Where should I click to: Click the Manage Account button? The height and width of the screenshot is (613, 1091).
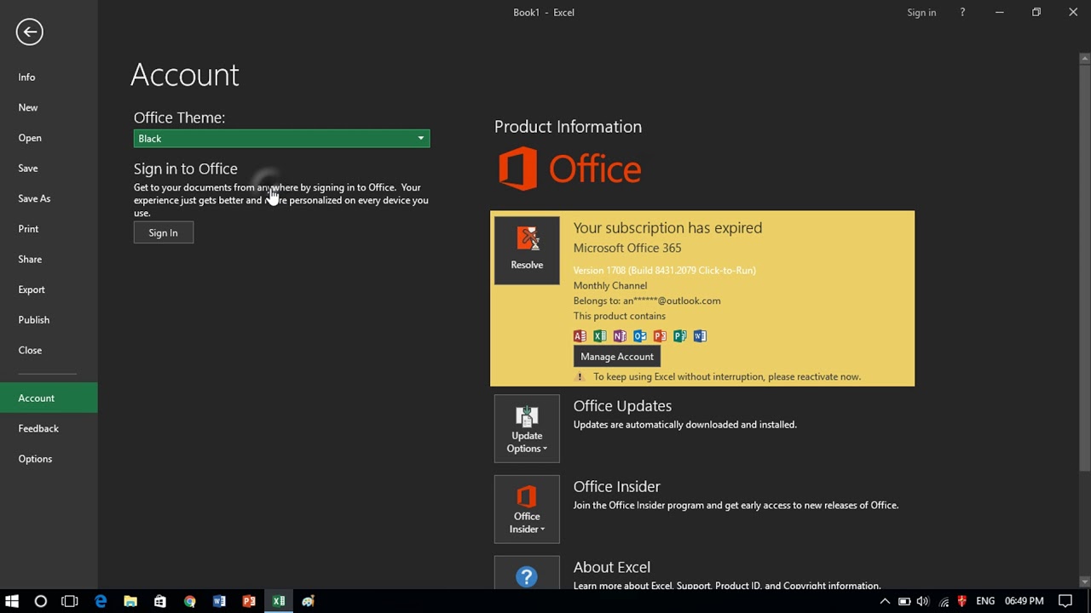[617, 357]
